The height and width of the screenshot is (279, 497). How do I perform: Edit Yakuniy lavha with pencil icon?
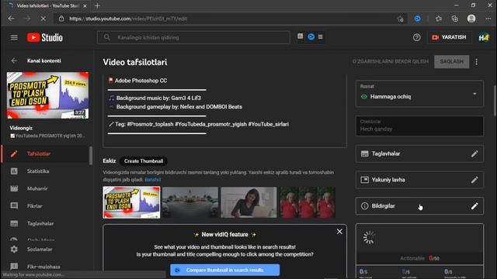474,180
